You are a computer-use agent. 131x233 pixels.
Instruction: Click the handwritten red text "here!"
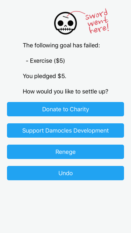[99, 29]
